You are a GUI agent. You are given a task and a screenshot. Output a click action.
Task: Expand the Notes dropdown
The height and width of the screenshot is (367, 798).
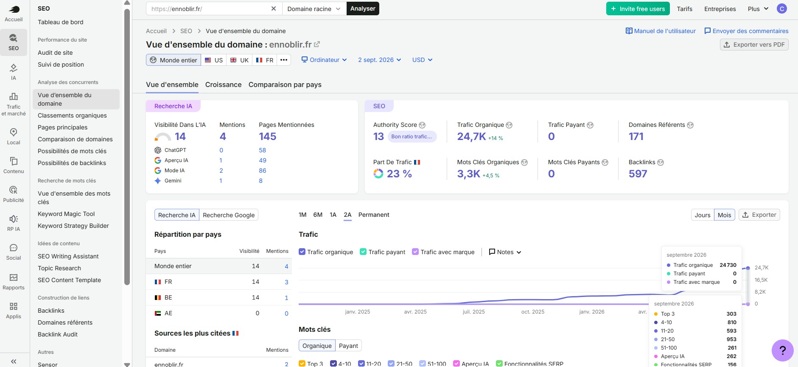pyautogui.click(x=505, y=252)
